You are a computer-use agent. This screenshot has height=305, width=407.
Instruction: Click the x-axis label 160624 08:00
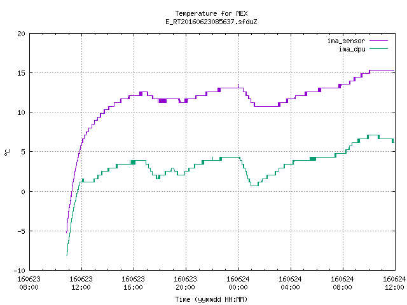(342, 283)
